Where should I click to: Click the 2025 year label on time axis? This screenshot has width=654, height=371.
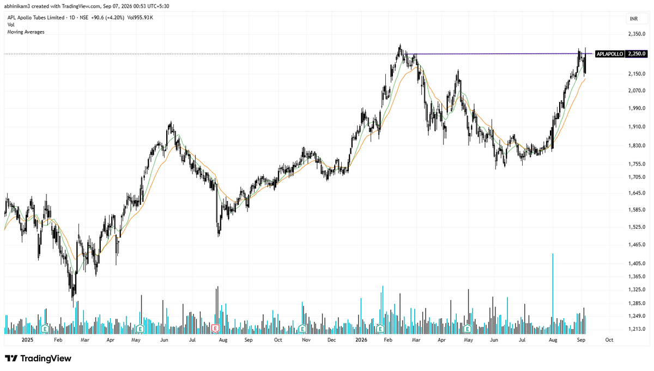[28, 339]
